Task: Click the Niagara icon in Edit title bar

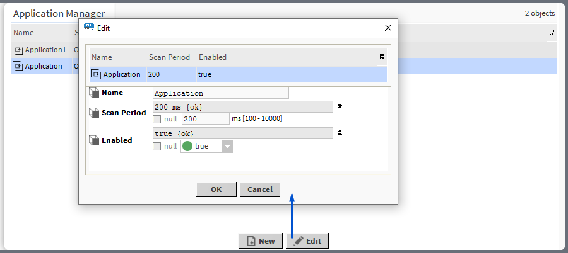Action: 89,28
